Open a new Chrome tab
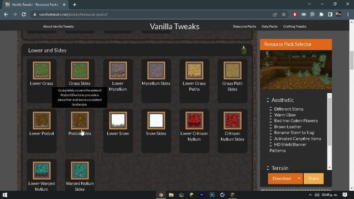The height and width of the screenshot is (199, 354). pyautogui.click(x=75, y=4)
